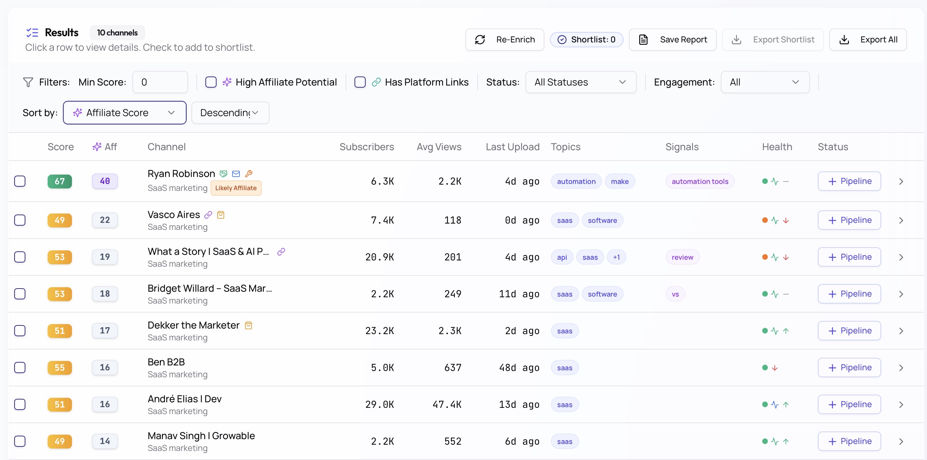Click the red down arrow in Ben B2B row
This screenshot has width=927, height=460.
click(x=775, y=368)
